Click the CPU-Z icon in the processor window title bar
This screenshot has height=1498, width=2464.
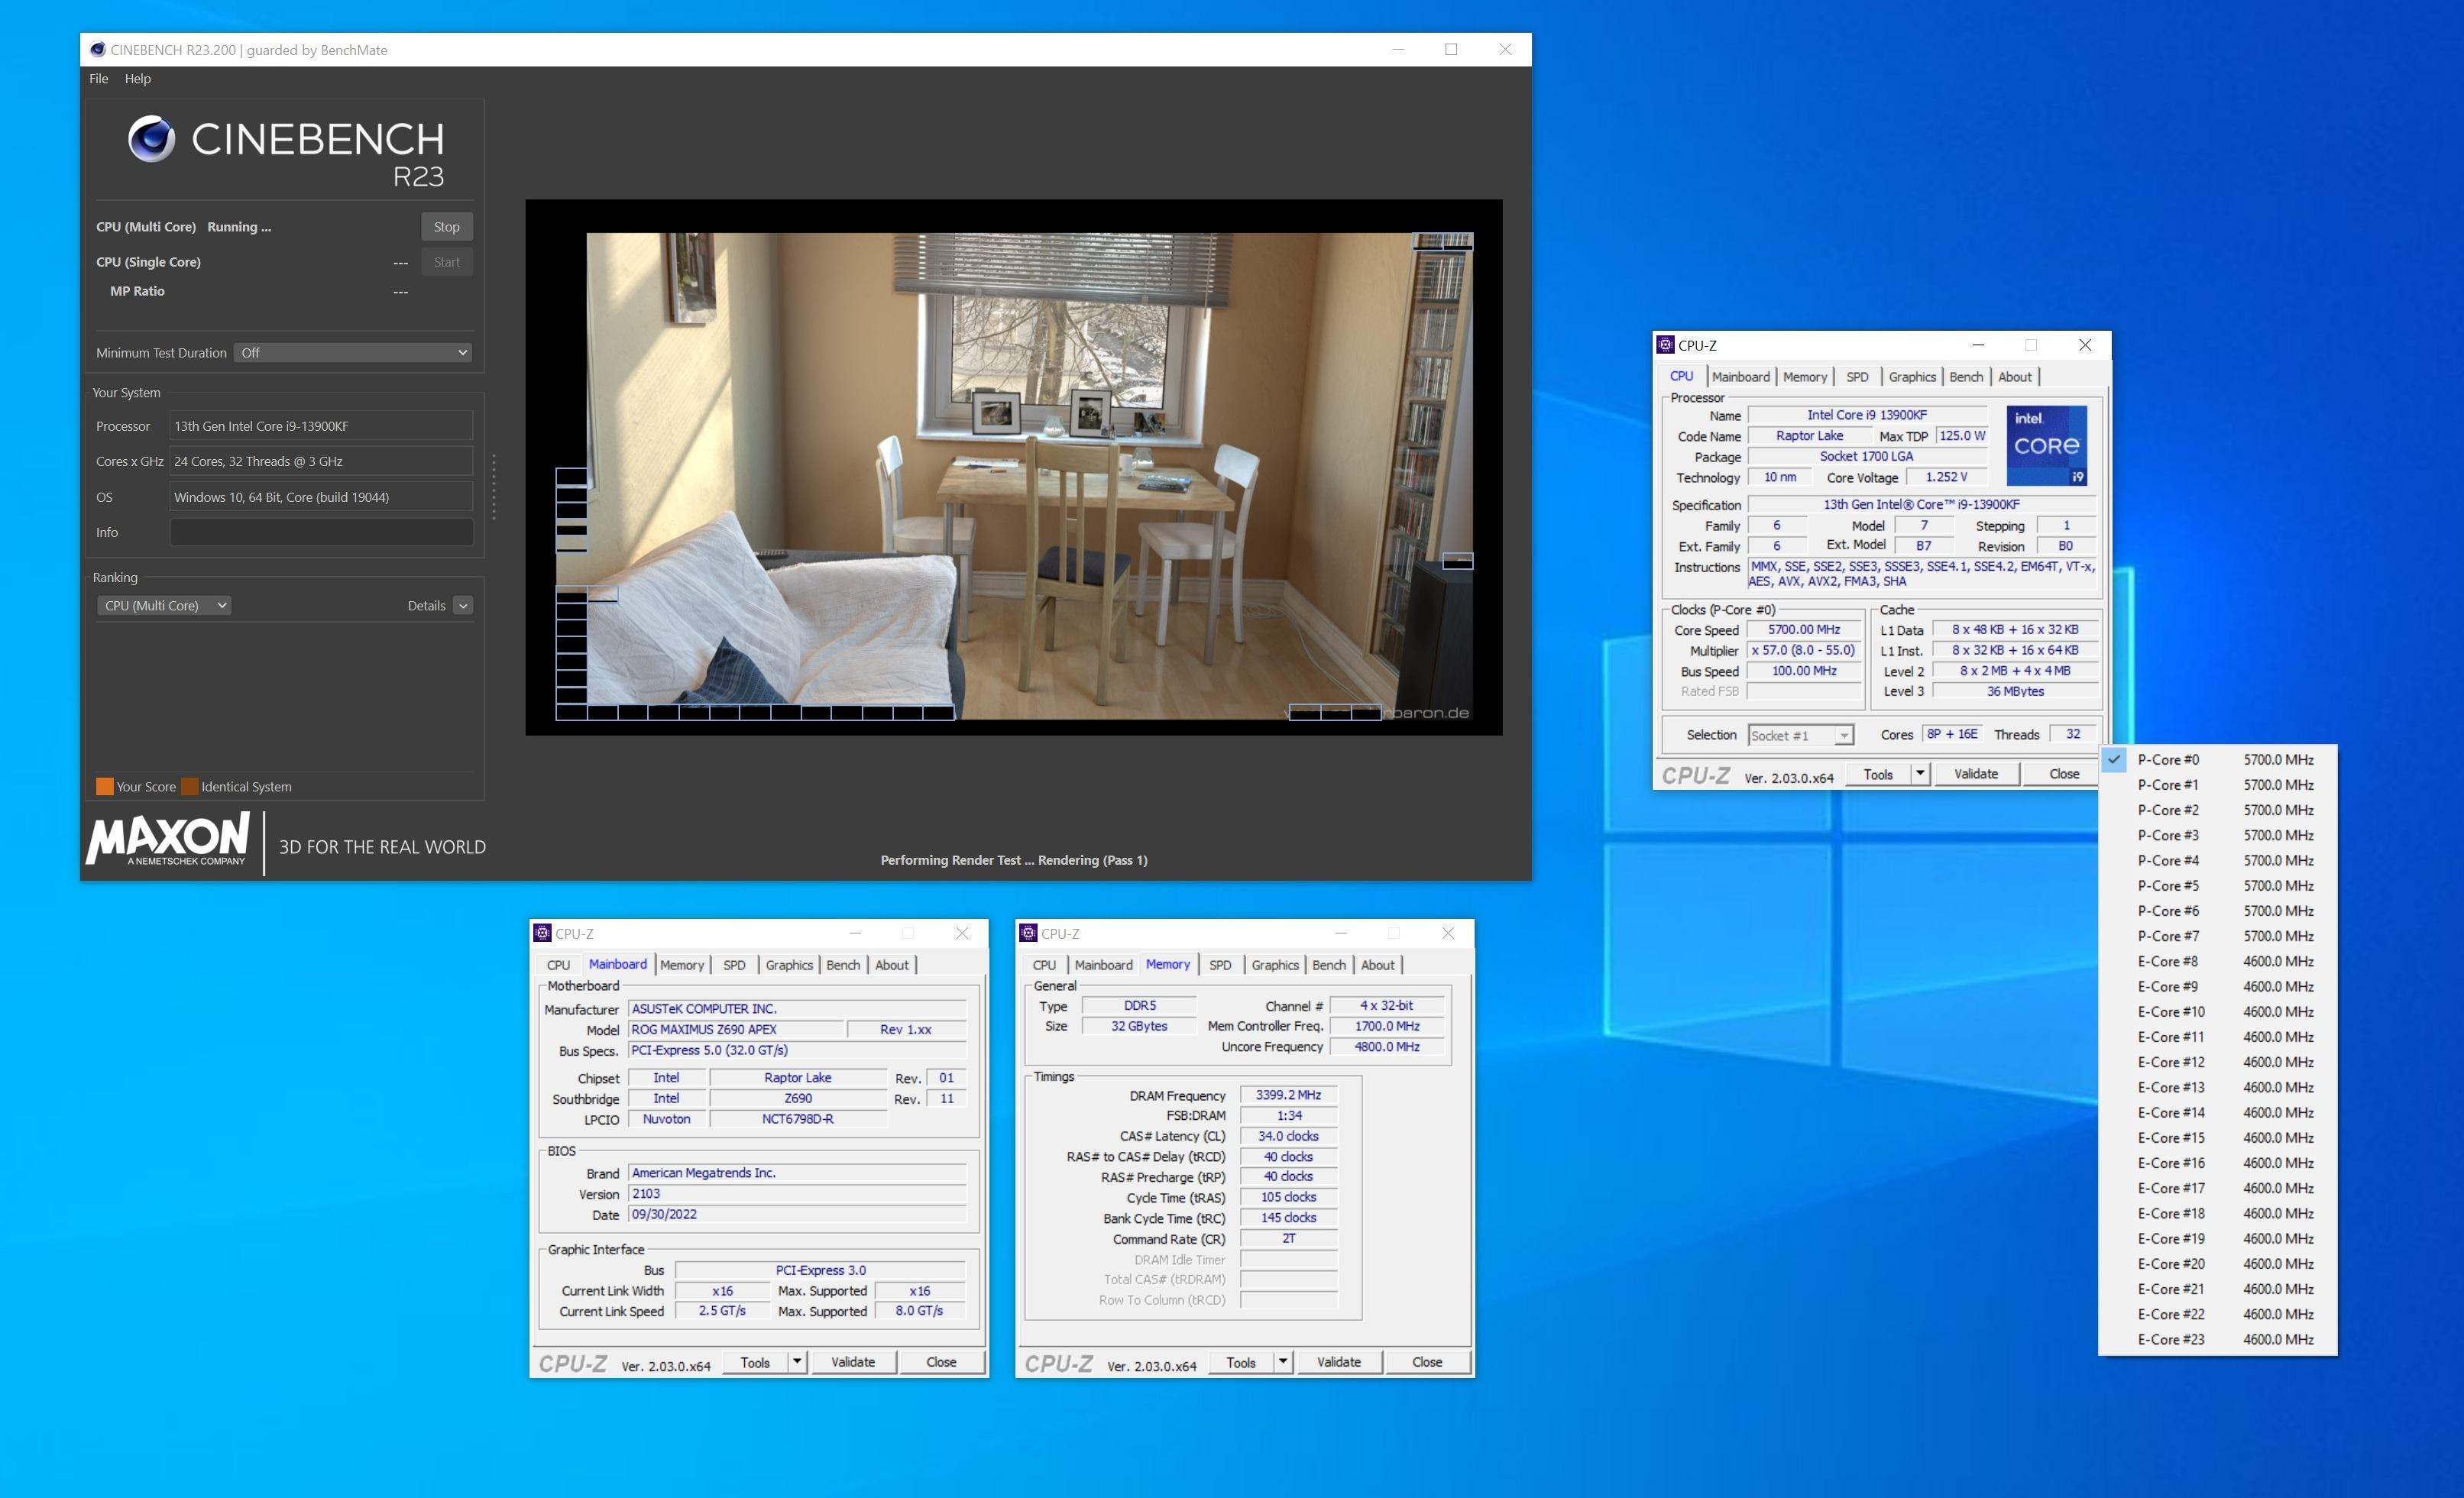[1665, 345]
